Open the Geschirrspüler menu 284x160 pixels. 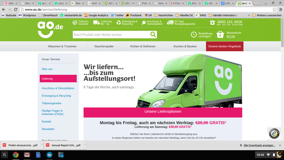104,46
